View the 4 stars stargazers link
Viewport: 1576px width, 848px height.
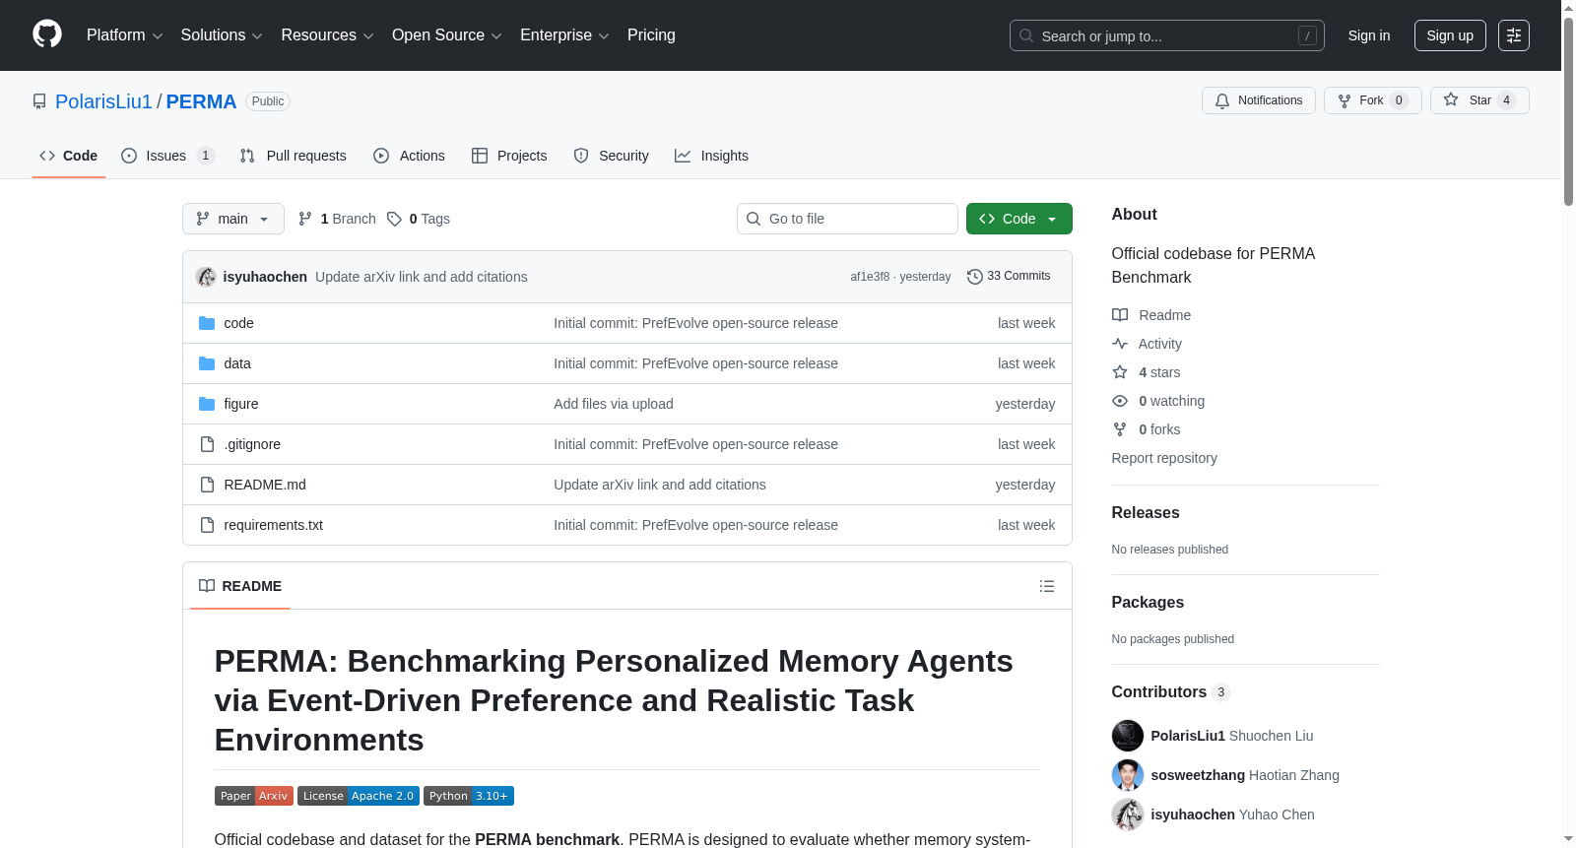[x=1147, y=372]
